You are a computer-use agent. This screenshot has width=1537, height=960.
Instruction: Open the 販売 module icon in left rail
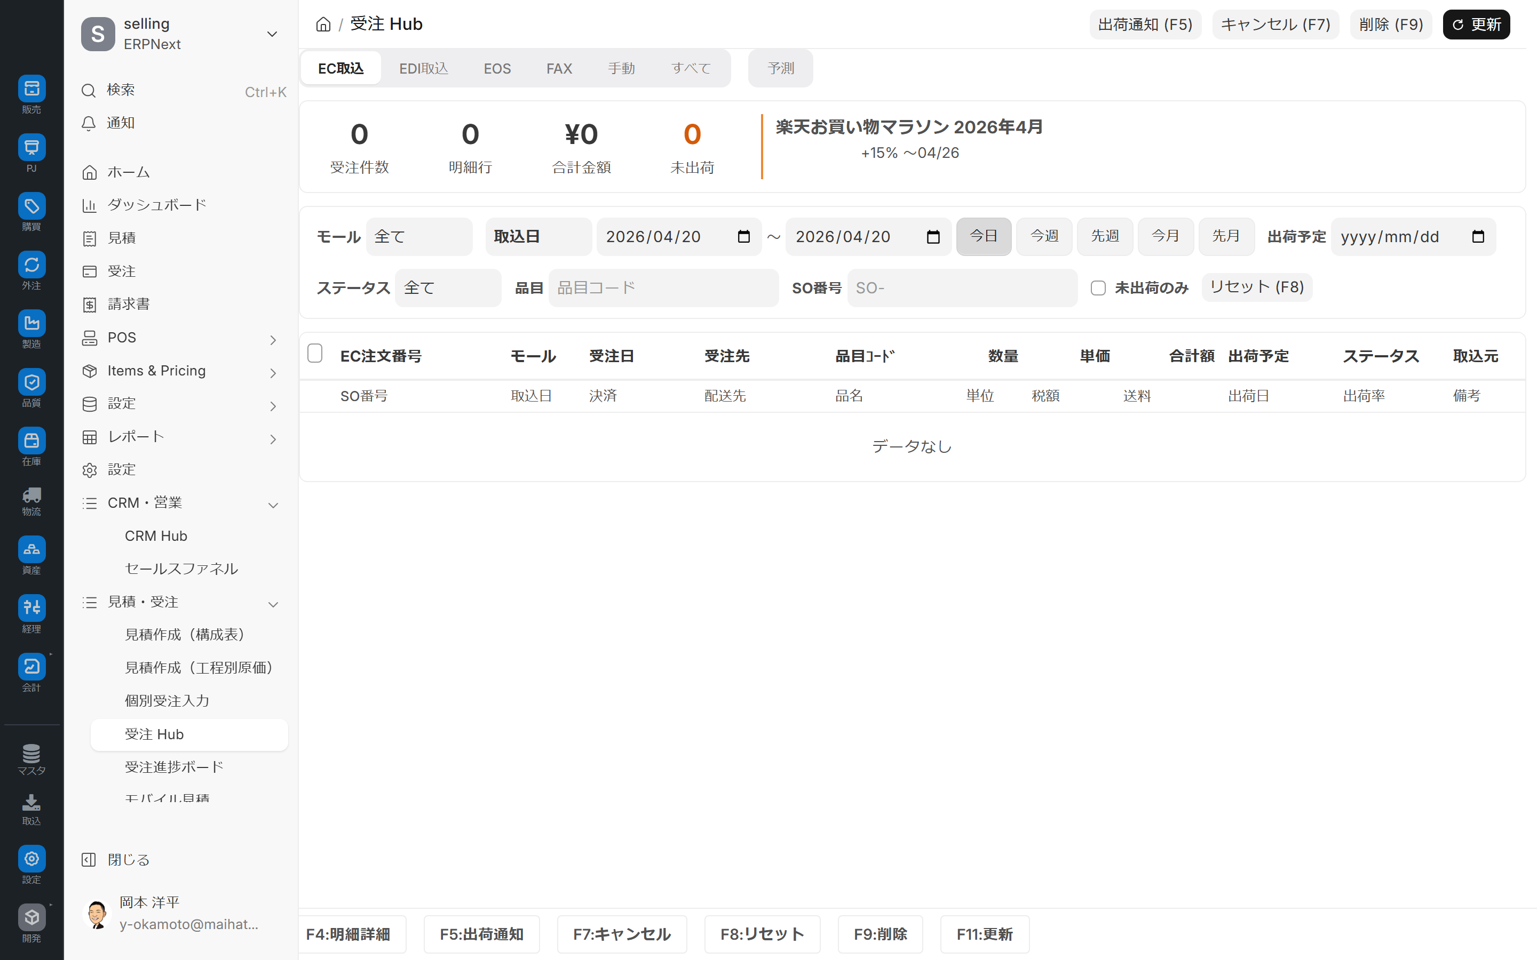click(31, 90)
